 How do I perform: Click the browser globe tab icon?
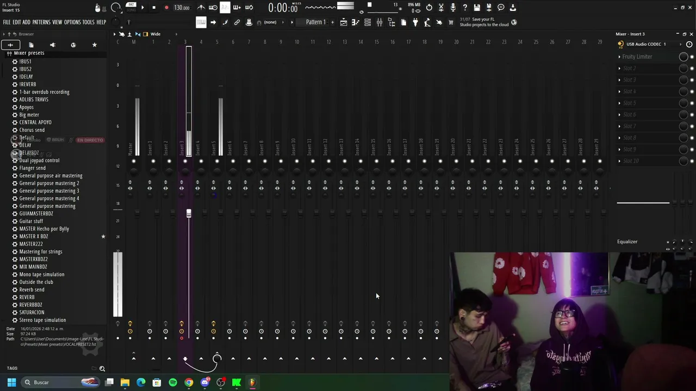click(x=73, y=45)
